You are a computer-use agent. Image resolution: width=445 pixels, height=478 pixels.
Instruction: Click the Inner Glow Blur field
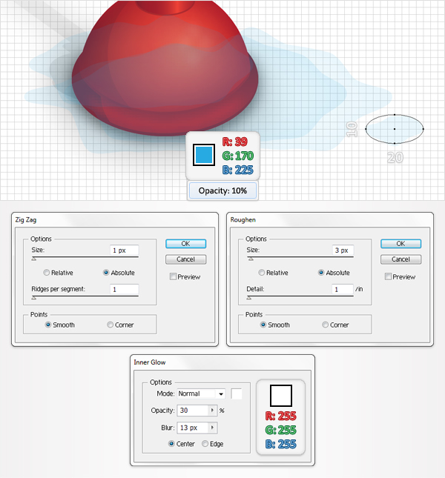pyautogui.click(x=194, y=428)
